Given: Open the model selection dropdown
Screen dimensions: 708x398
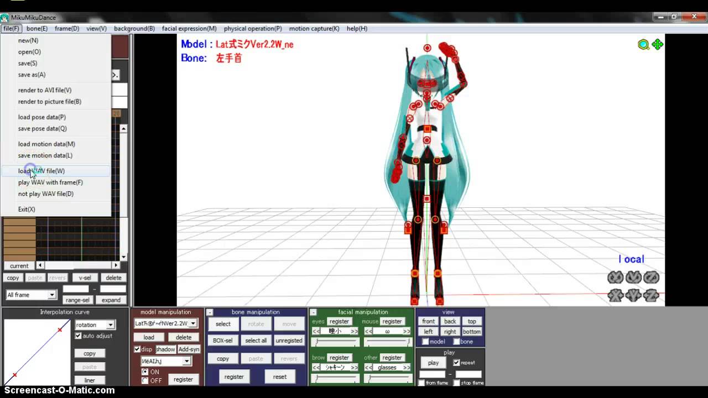Looking at the screenshot, I should point(192,323).
